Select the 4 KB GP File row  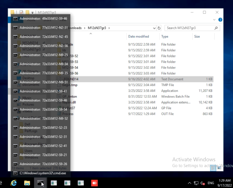coord(135,108)
